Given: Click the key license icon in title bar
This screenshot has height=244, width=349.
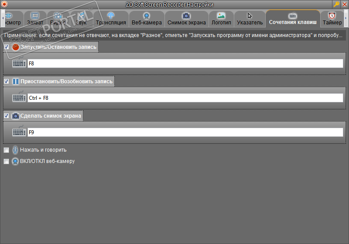Looking at the screenshot, I should tap(336, 4).
